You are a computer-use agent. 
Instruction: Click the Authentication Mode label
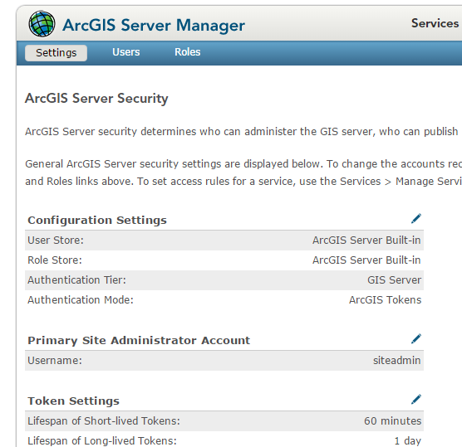click(x=81, y=300)
